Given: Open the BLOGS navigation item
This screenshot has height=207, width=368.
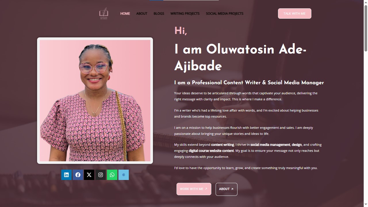Looking at the screenshot, I should click(x=159, y=14).
